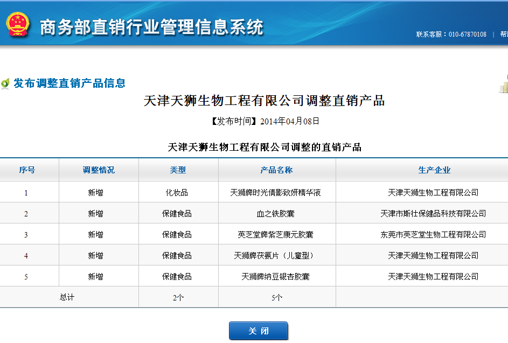Click 新增 in the 天狮牌纳豆银杏胶囊 row
Screen dimensions: 508x343
click(95, 277)
